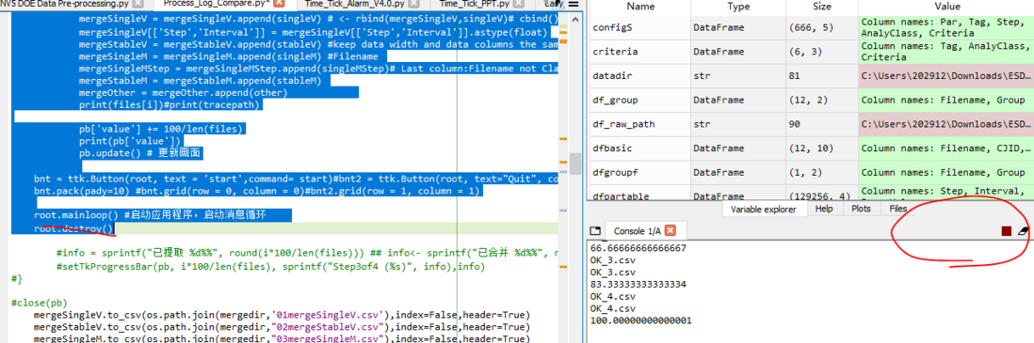Sort variables by Size column header

coord(822,7)
